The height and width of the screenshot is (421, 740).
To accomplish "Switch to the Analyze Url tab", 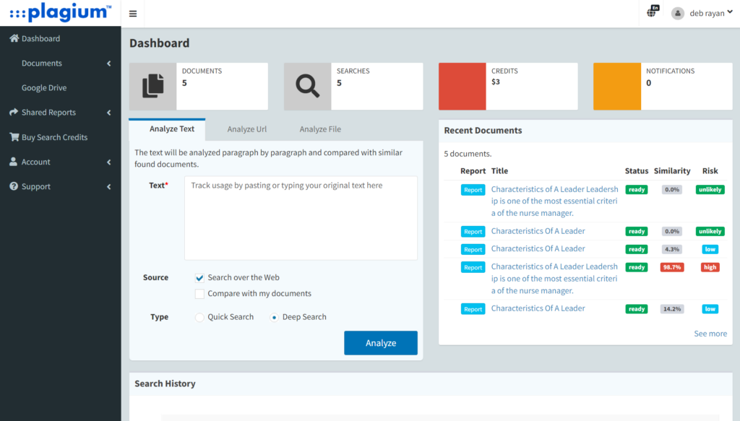I will [x=246, y=129].
